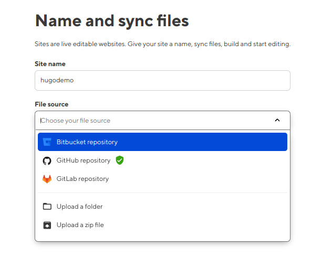The height and width of the screenshot is (258, 322).
Task: Click the orange GitLab fox icon
Action: [47, 179]
